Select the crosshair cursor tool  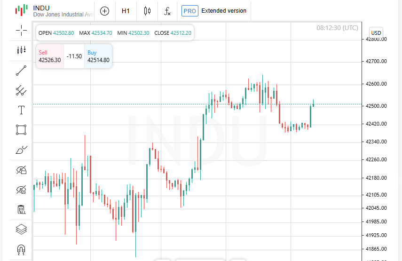[x=21, y=30]
